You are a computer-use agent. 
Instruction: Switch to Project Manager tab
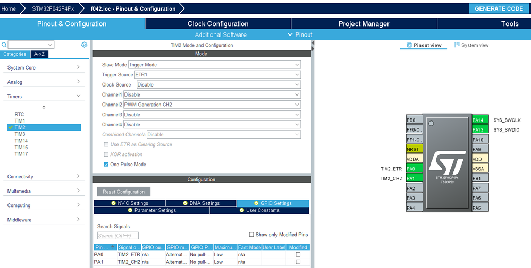pyautogui.click(x=364, y=24)
